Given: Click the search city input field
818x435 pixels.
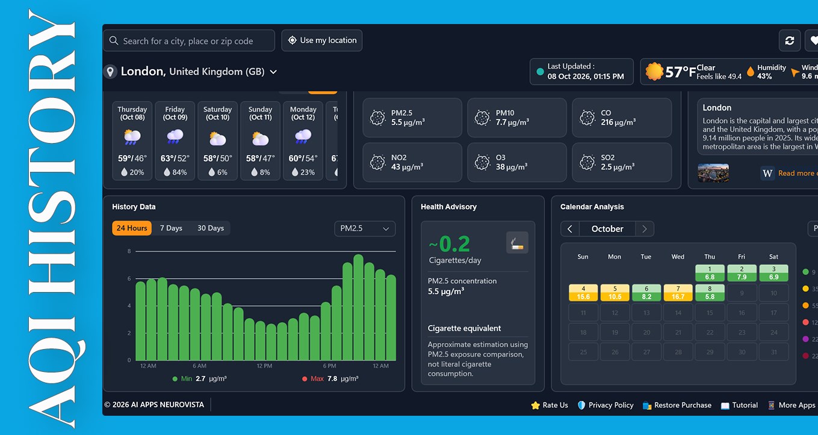Looking at the screenshot, I should 189,41.
